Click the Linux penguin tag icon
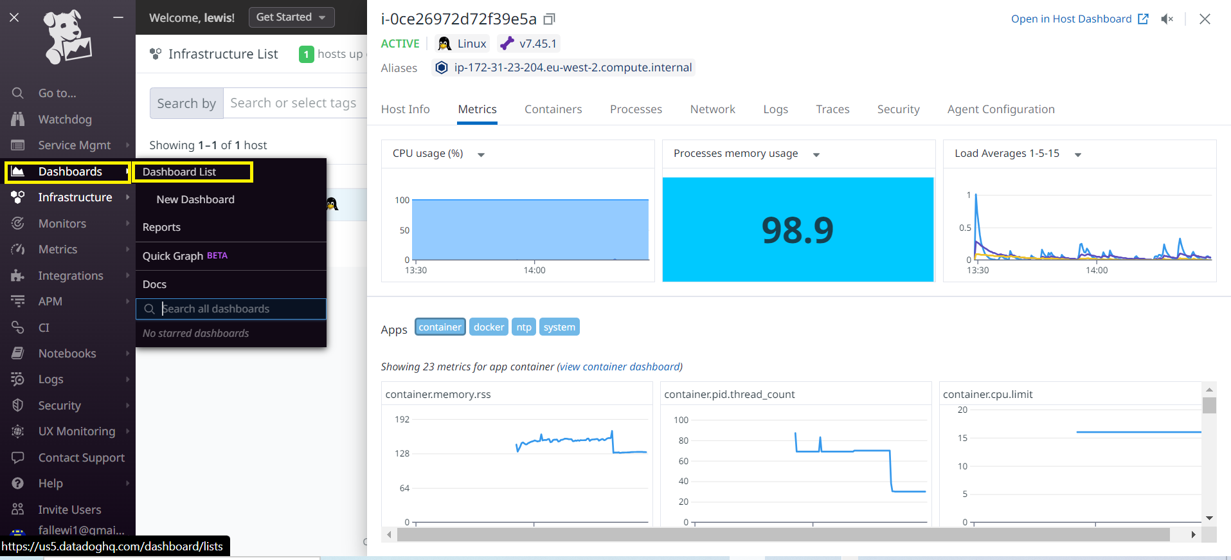This screenshot has height=560, width=1231. [444, 44]
